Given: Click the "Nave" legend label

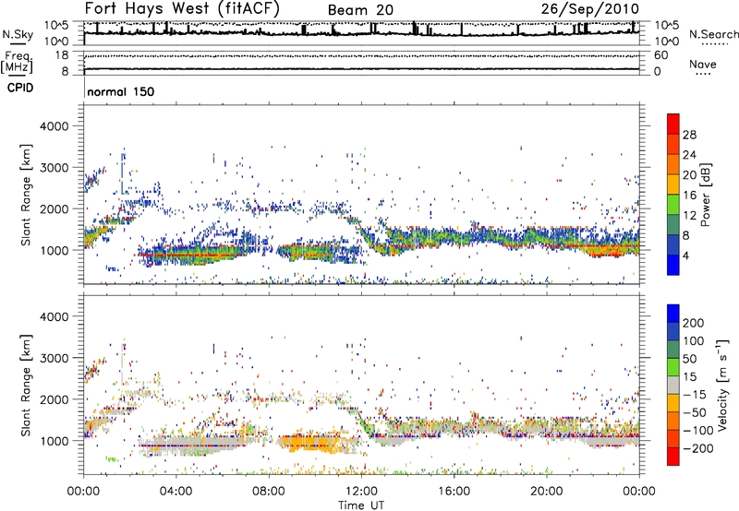Looking at the screenshot, I should click(703, 64).
